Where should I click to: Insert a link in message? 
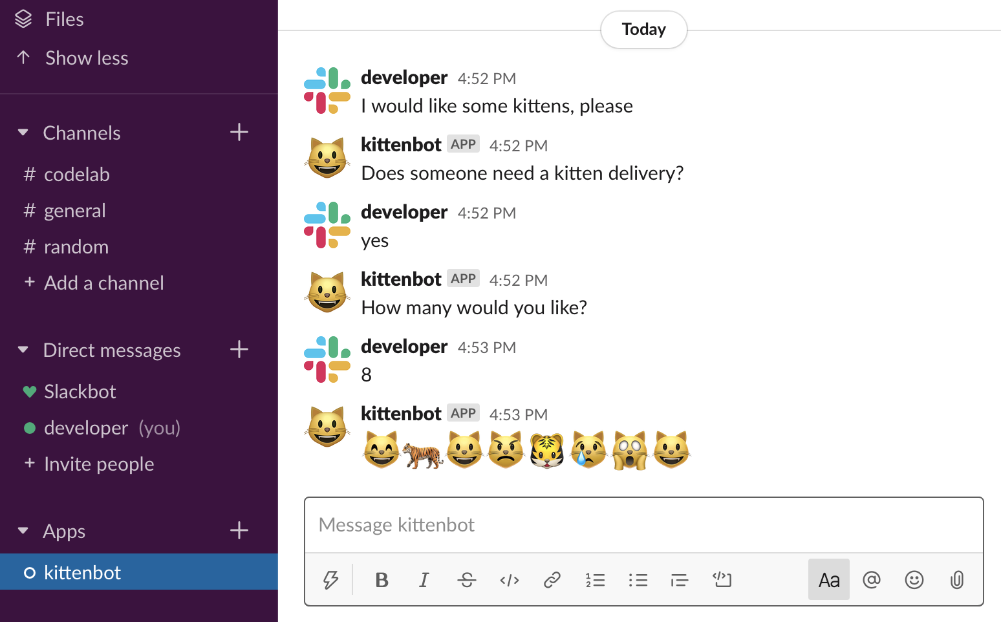[552, 580]
